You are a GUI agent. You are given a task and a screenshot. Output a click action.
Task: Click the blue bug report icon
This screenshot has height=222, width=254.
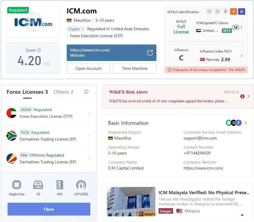(242, 12)
